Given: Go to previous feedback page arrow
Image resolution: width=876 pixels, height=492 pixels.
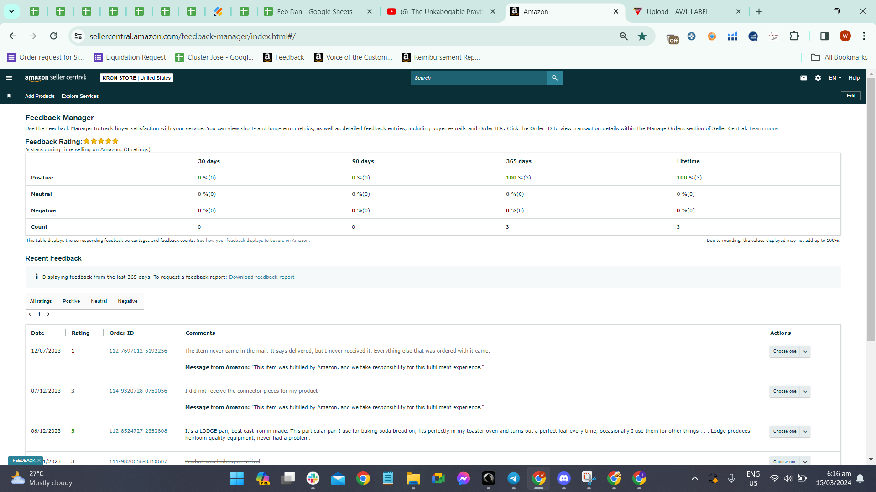Looking at the screenshot, I should coord(30,314).
